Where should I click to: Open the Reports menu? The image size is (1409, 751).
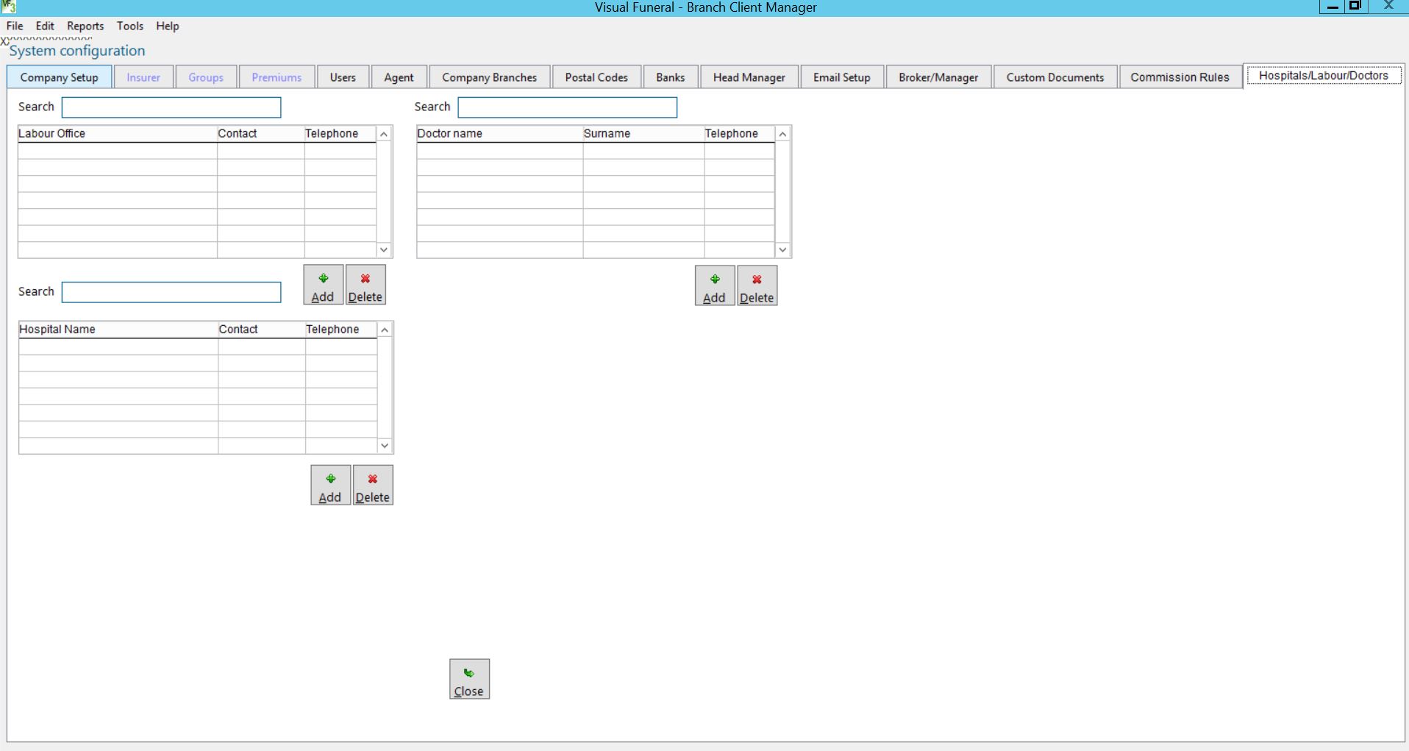[85, 26]
